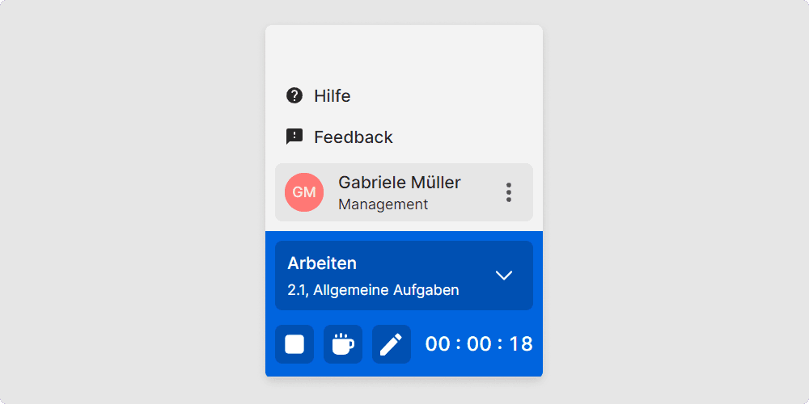
Task: Edit the time entry with pencil icon
Action: click(x=392, y=343)
